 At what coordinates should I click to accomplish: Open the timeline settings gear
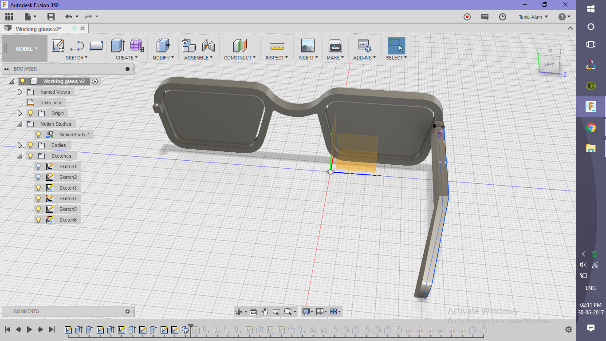(568, 329)
